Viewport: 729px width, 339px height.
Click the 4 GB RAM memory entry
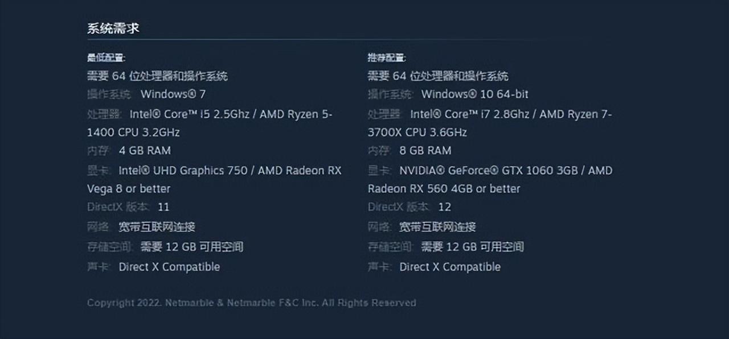click(145, 151)
